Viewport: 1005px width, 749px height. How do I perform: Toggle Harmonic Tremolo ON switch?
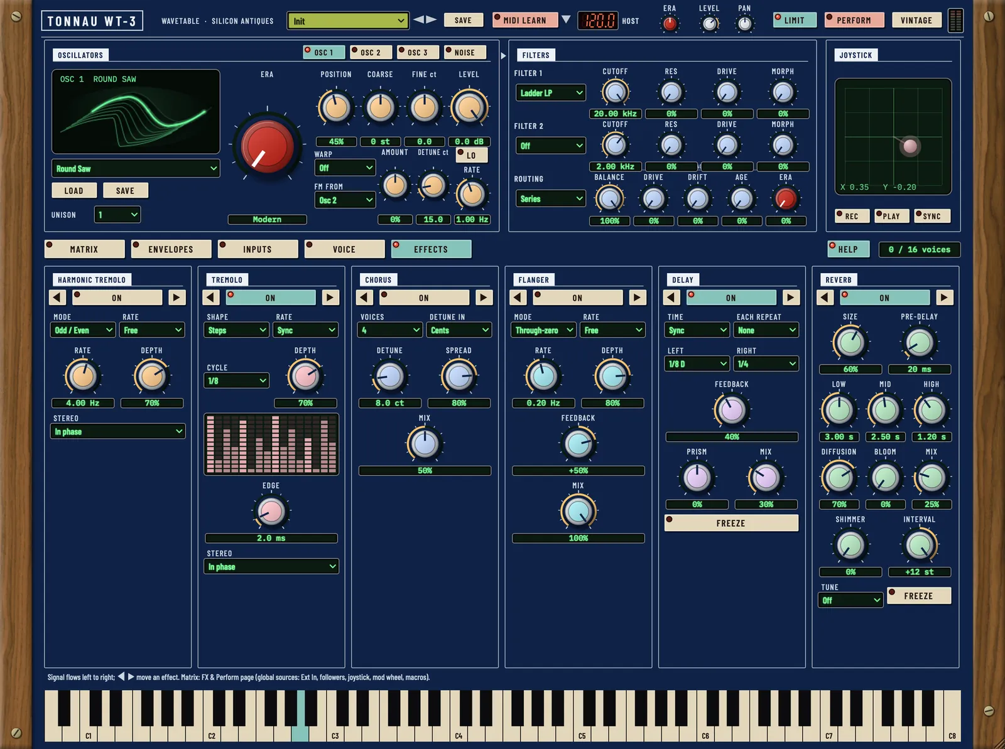(x=117, y=298)
